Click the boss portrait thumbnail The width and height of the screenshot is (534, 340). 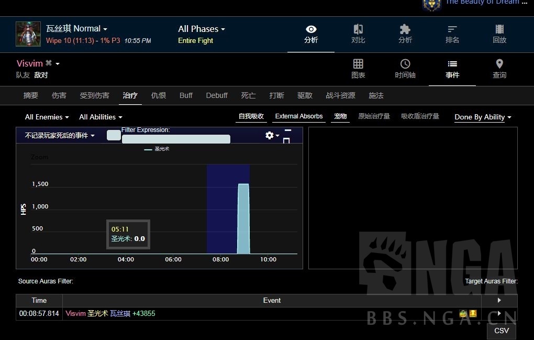[28, 34]
